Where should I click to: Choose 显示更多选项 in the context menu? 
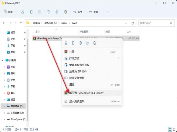pos(92,101)
